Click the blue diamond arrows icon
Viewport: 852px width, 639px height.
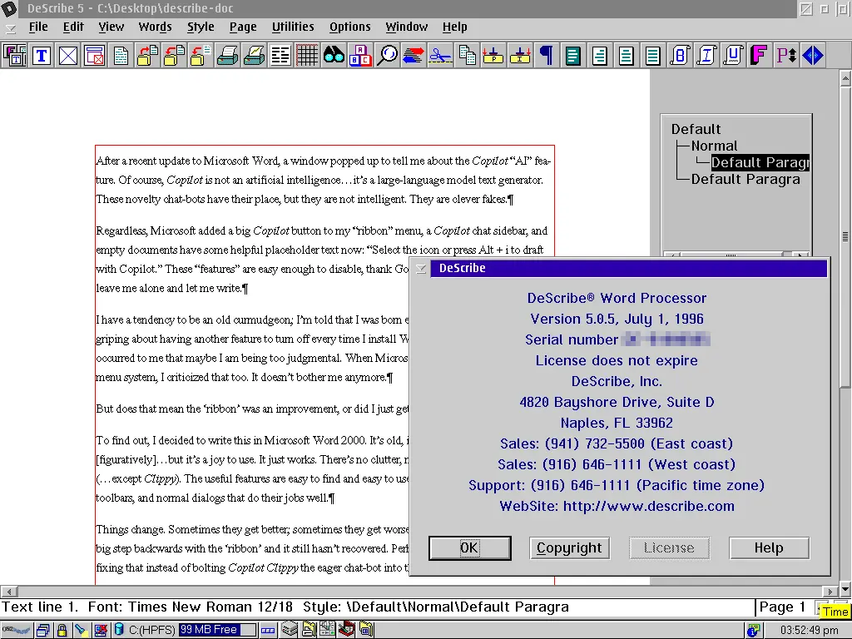[x=814, y=56]
